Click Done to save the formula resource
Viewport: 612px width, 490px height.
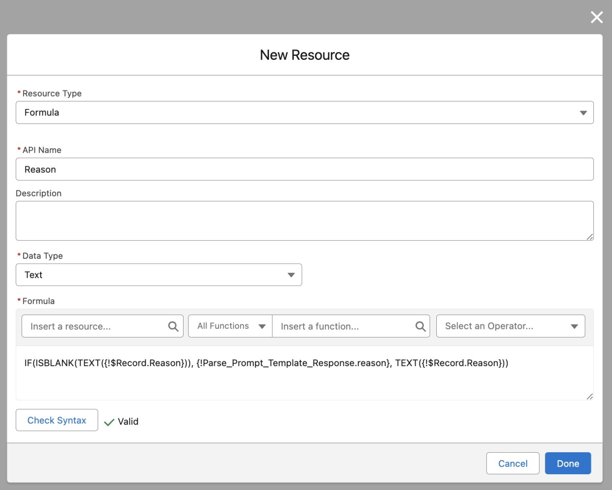[568, 463]
